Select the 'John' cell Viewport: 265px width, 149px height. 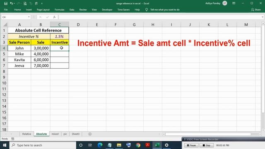pos(19,48)
